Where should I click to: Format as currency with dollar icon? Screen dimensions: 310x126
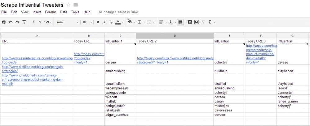33,22
